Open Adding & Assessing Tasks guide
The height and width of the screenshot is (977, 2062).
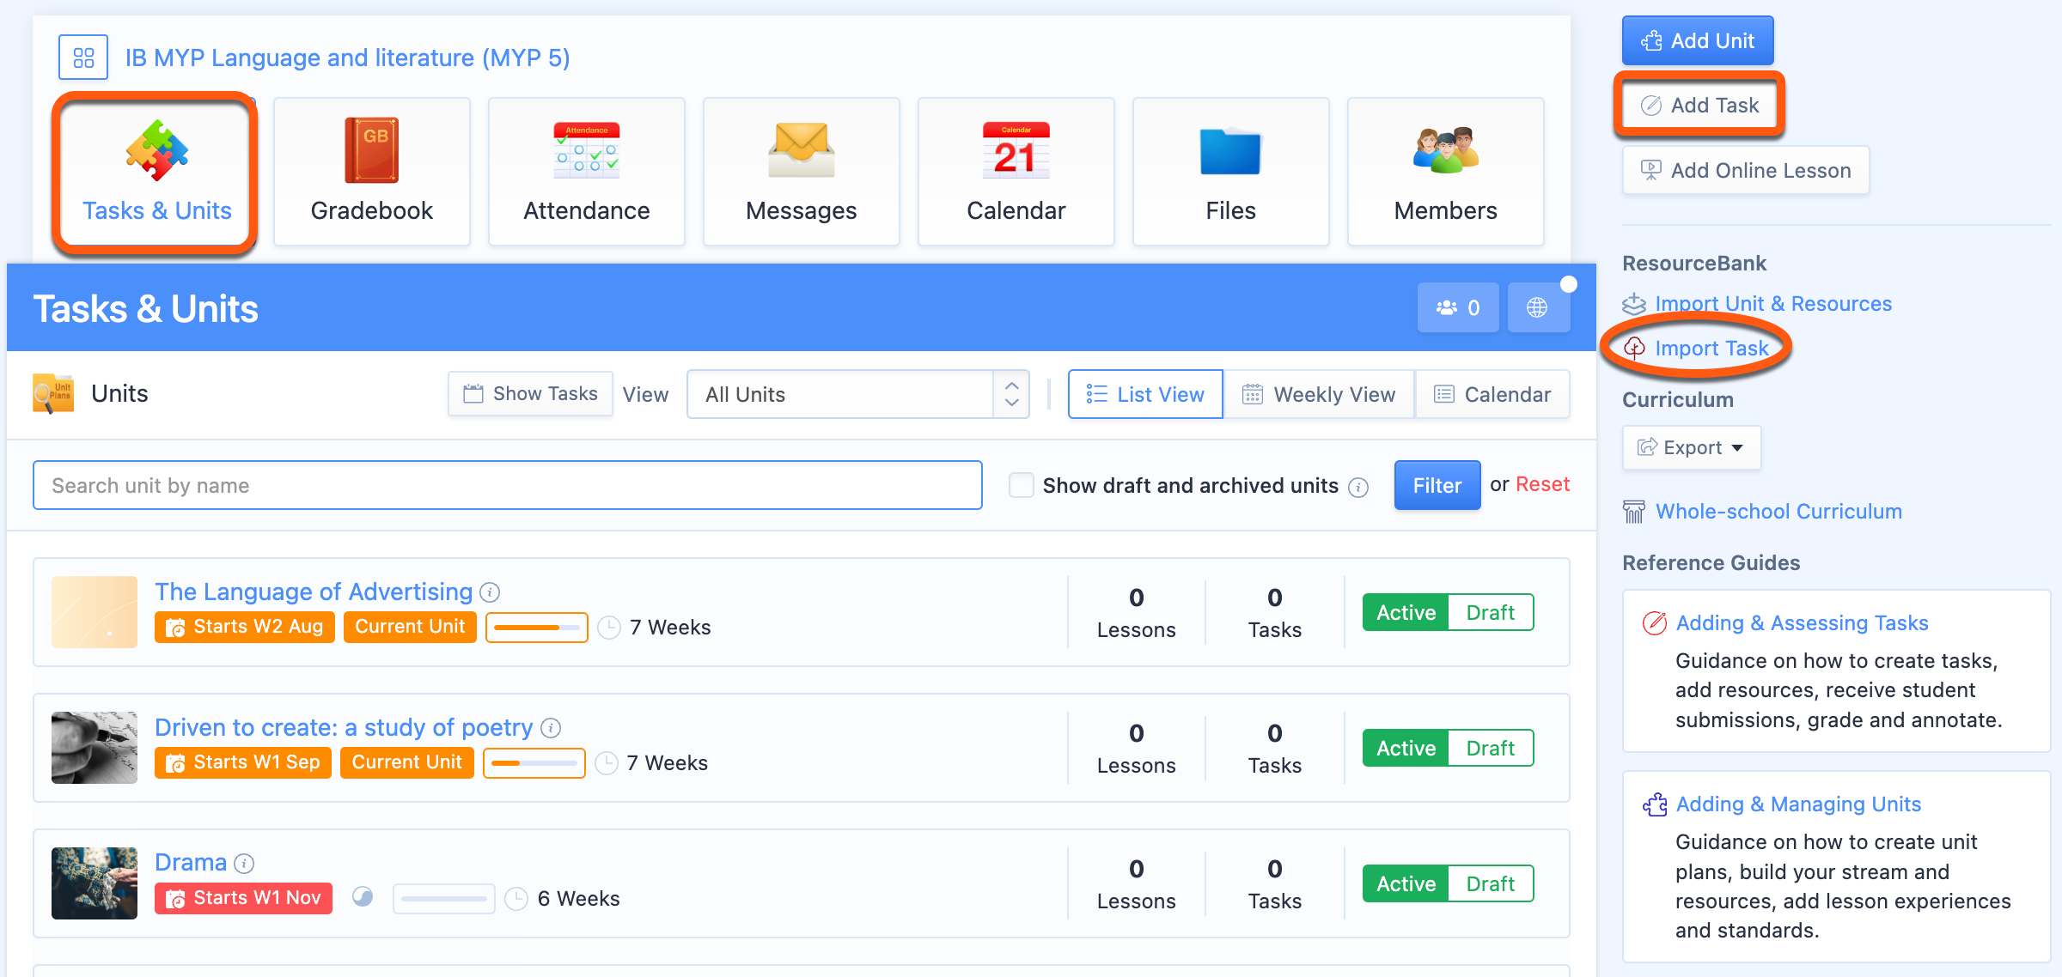point(1802,623)
